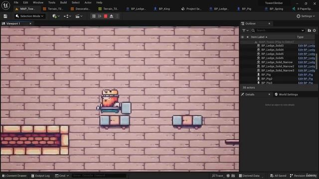Select BP_Ledge_Solid_Narrow2 in Outliner
This screenshot has width=319, height=179.
pos(278,66)
